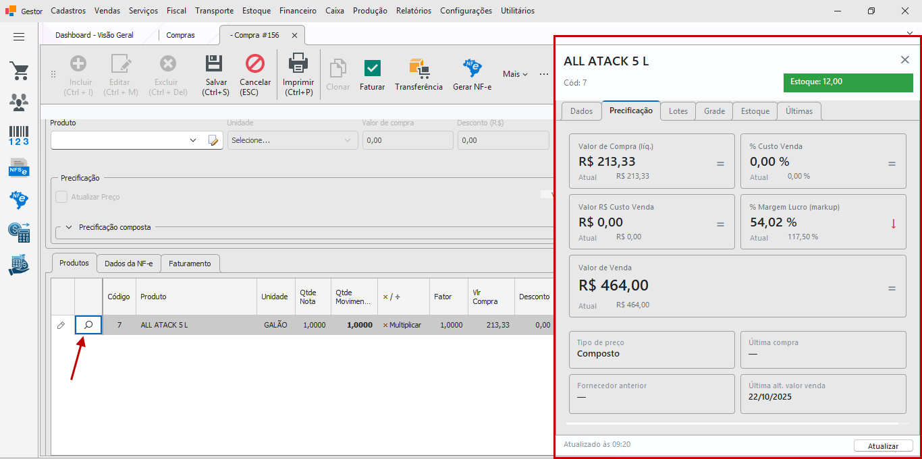The image size is (922, 459).
Task: Click the Incluir (Ctrl + I) plus icon
Action: [x=78, y=64]
